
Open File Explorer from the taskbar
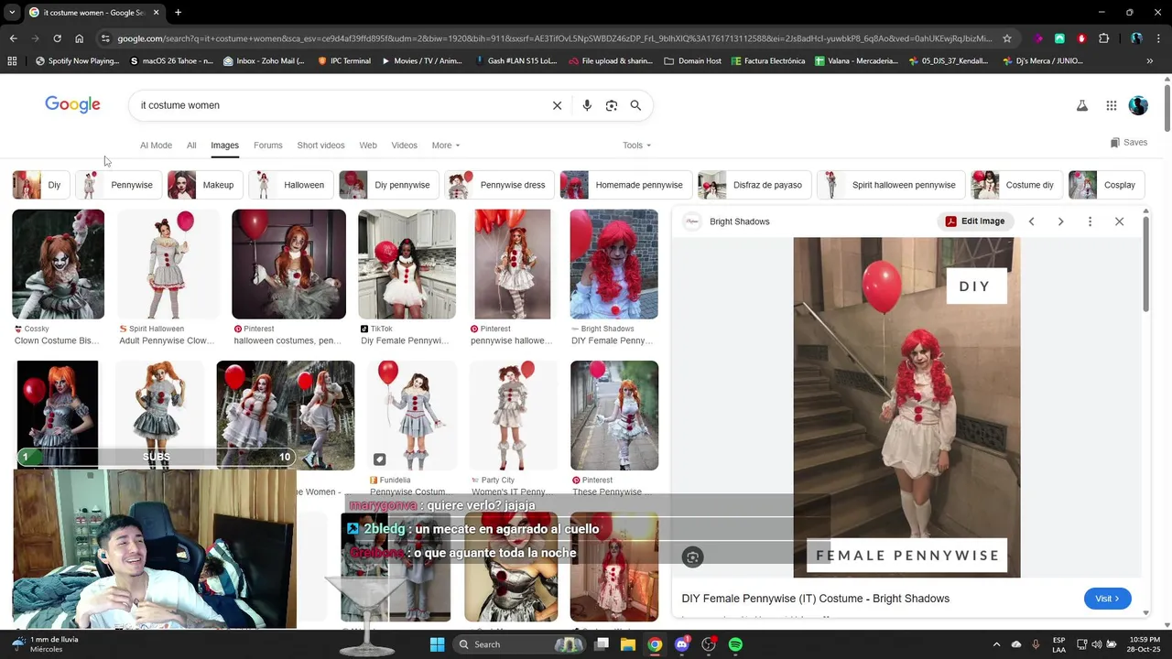(628, 644)
